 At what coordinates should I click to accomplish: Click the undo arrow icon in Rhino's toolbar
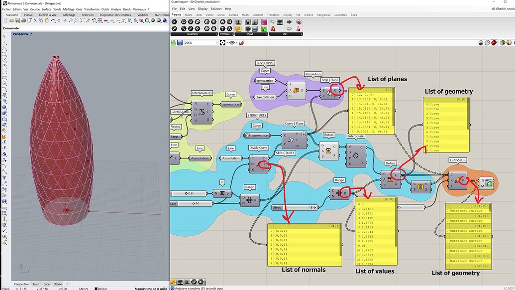tap(52, 21)
